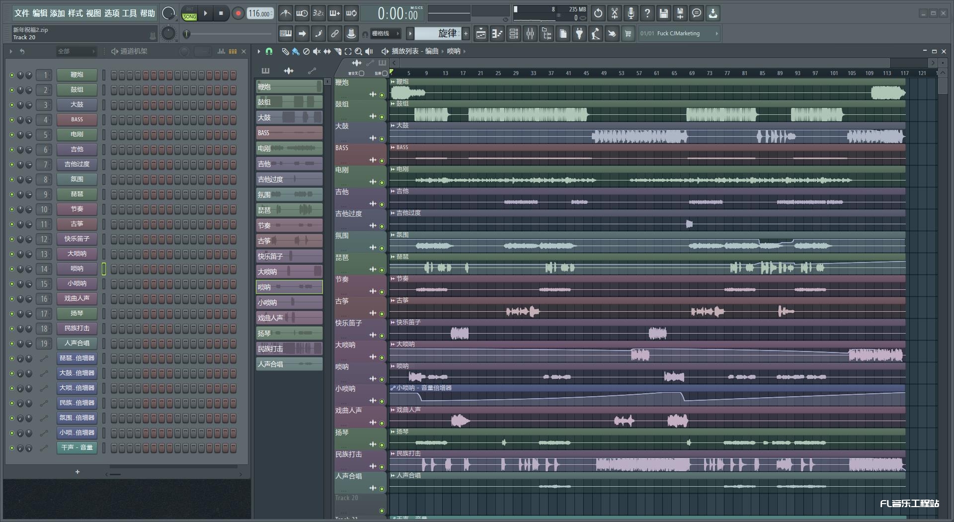The width and height of the screenshot is (954, 522).
Task: Open the 视图 menu
Action: [x=93, y=13]
